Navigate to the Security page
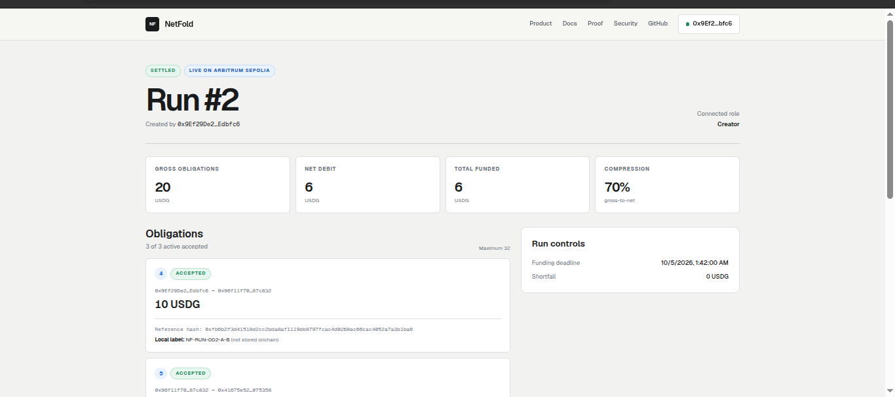Image resolution: width=895 pixels, height=397 pixels. (625, 24)
